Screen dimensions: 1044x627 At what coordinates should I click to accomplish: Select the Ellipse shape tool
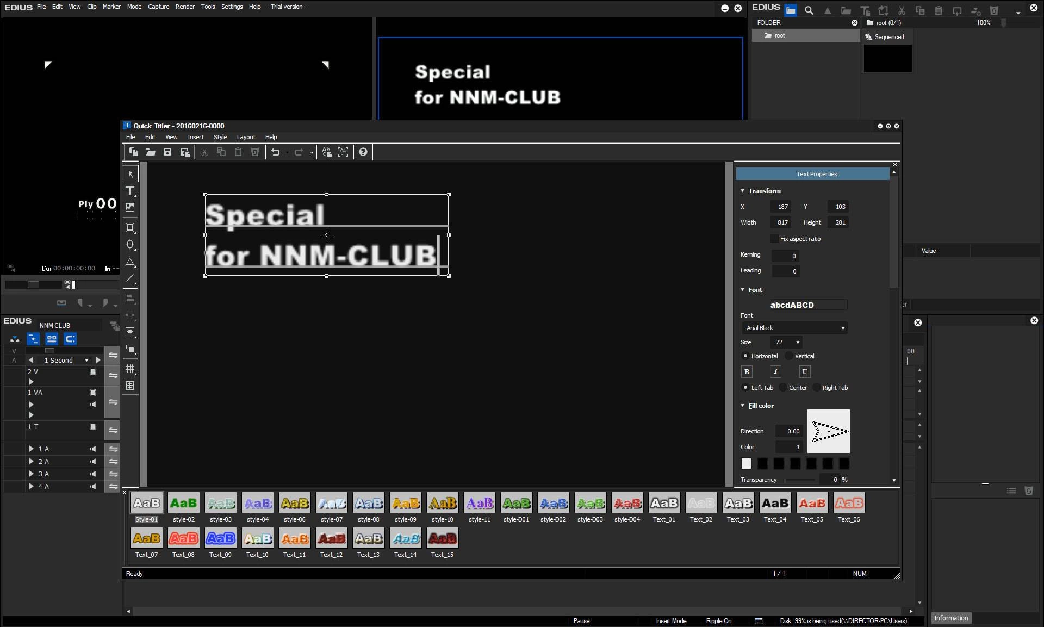(130, 245)
